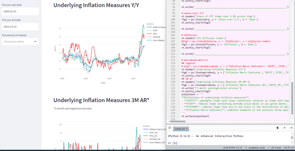Click the '*3 month autoregression process' caption
The image size is (295, 151).
click(72, 109)
